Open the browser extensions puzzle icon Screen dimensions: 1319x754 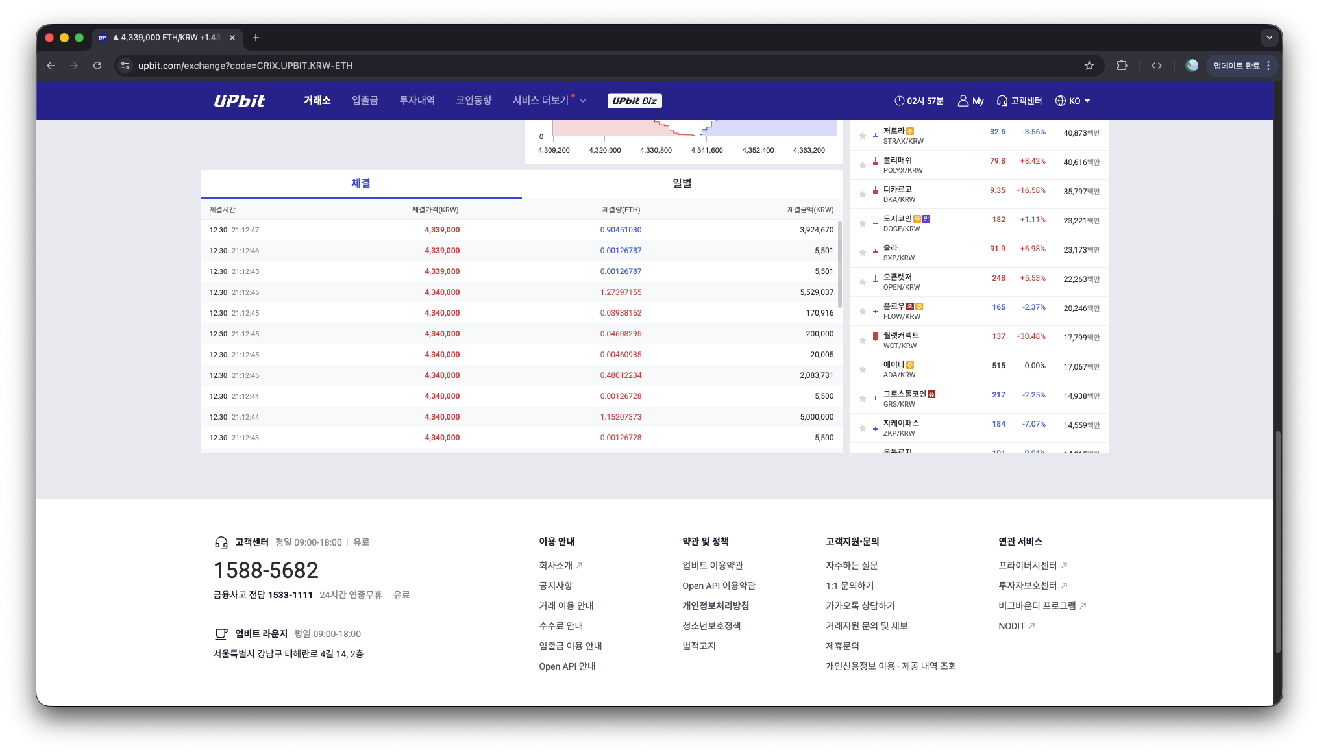[1122, 66]
